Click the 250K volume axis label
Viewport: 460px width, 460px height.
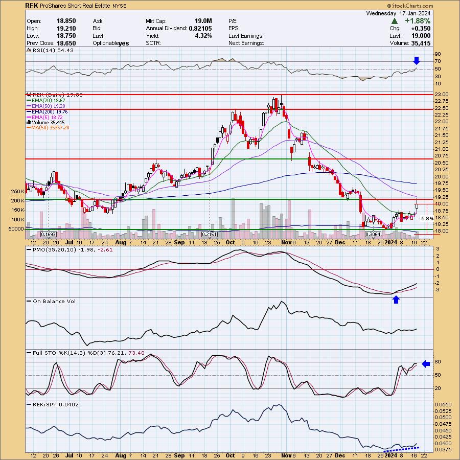pyautogui.click(x=17, y=191)
